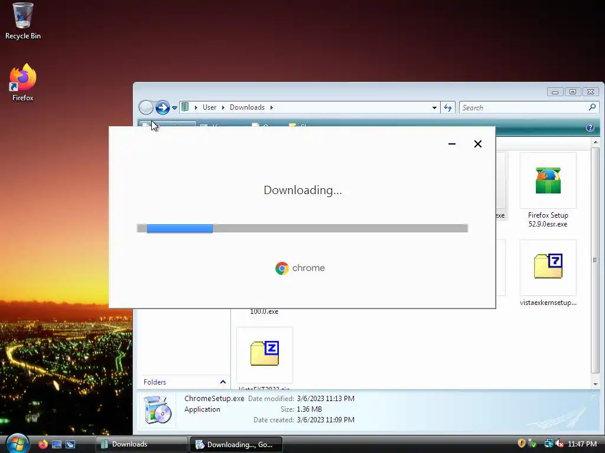This screenshot has width=605, height=453.
Task: Maximize the Downloads Explorer window
Action: click(x=573, y=91)
